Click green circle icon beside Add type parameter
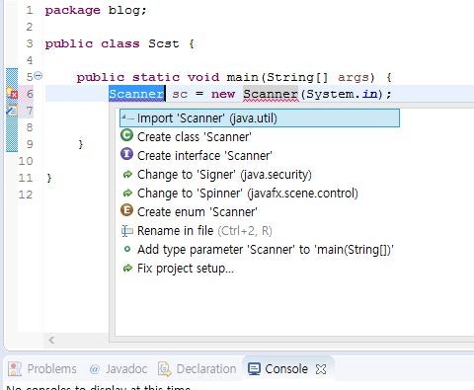Viewport: 474px width, 390px height. click(x=127, y=250)
